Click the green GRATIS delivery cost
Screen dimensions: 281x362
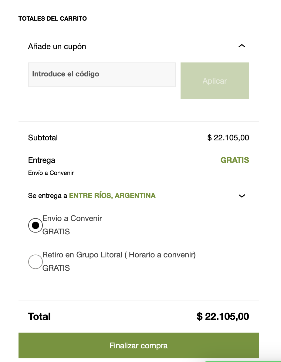coord(235,160)
